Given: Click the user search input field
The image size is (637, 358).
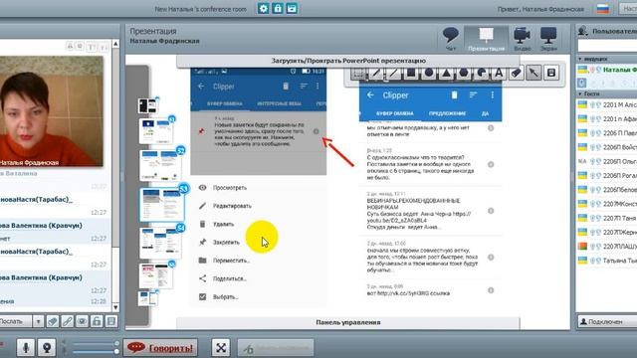Looking at the screenshot, I should pos(607,46).
